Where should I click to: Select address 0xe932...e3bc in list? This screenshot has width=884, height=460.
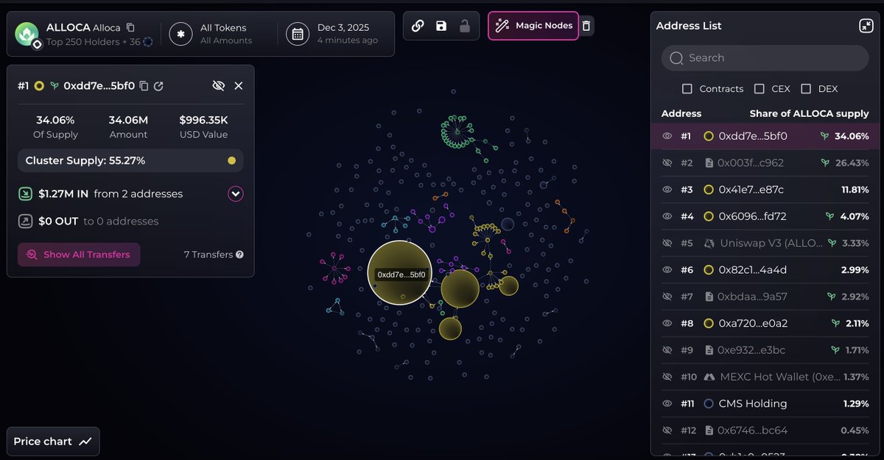point(751,350)
